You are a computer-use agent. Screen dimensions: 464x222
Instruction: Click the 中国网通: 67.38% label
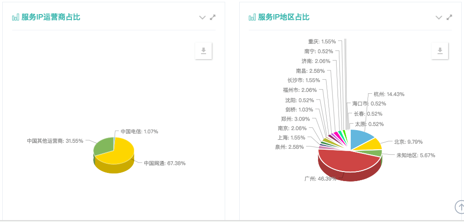pyautogui.click(x=165, y=163)
